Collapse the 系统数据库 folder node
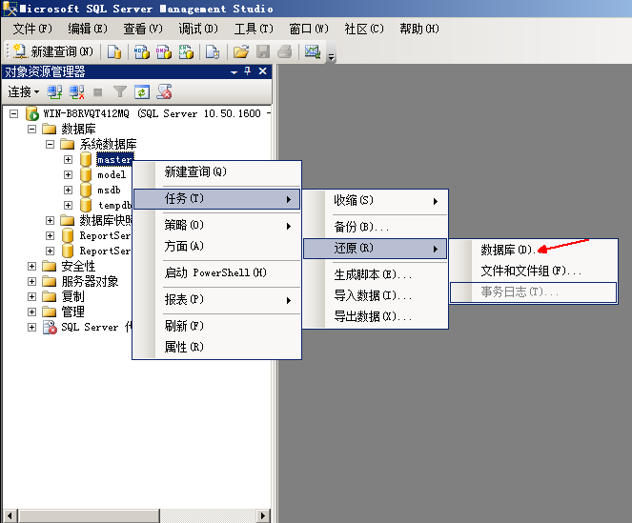Screen dimensions: 632x523 50,144
